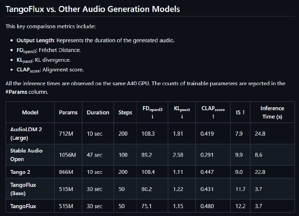The image size is (299, 216).
Task: Click the "Alignment score." bullet description
Action: click(x=63, y=70)
